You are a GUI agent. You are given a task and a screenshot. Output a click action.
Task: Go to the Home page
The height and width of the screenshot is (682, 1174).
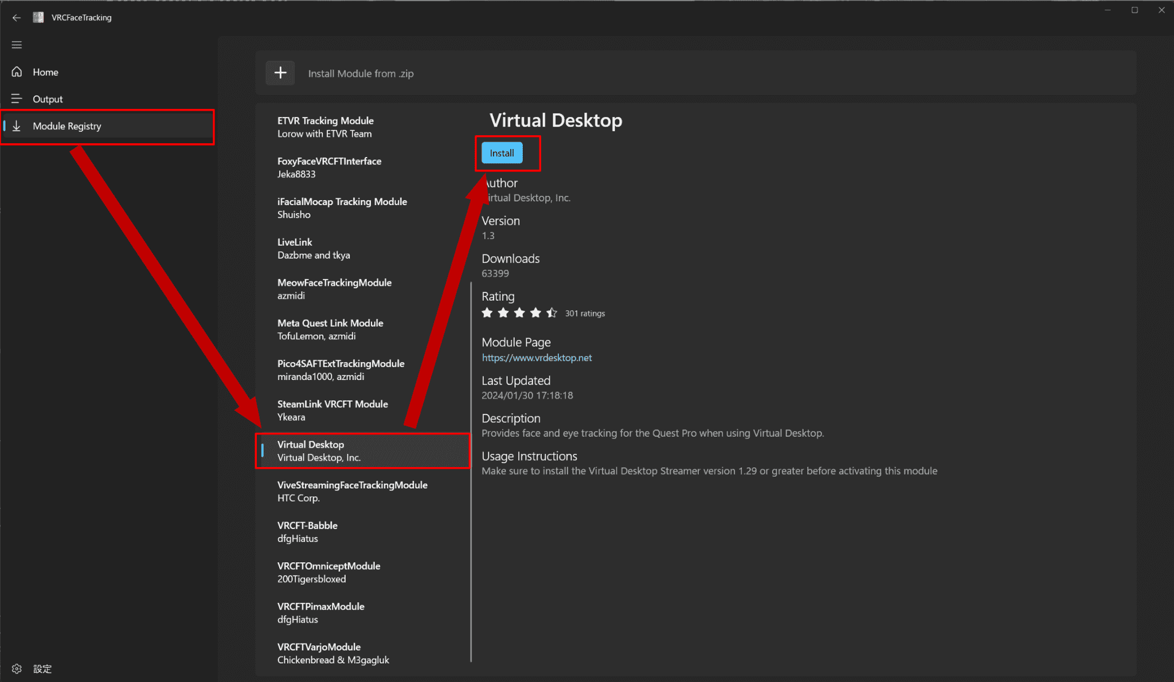45,72
